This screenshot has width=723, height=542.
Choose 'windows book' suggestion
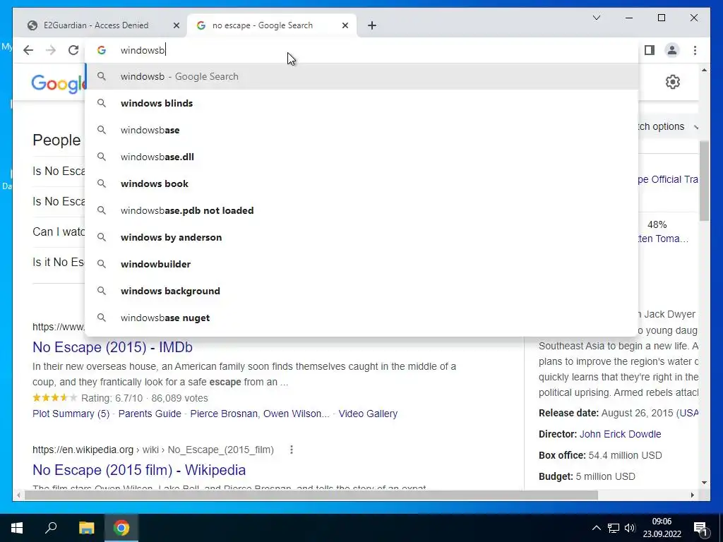pos(362,183)
